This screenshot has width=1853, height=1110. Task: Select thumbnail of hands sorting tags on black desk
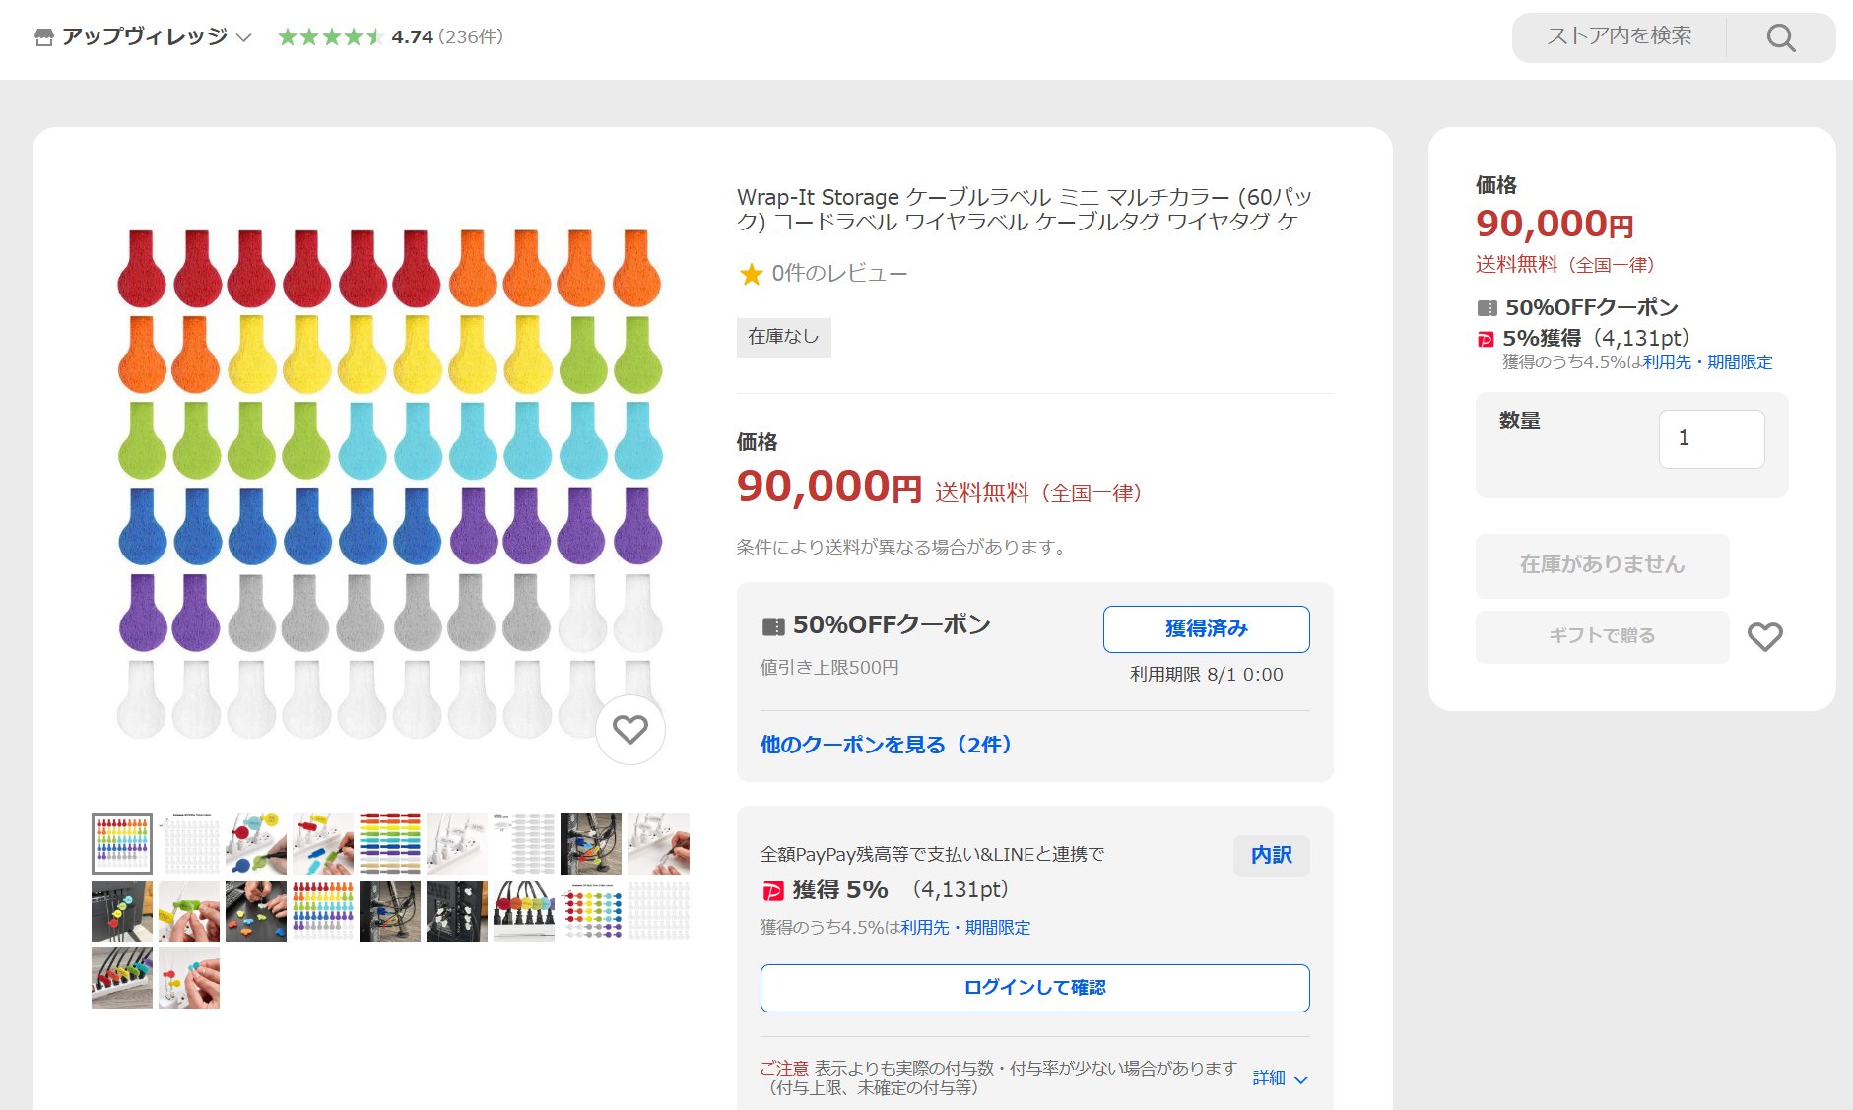click(256, 911)
